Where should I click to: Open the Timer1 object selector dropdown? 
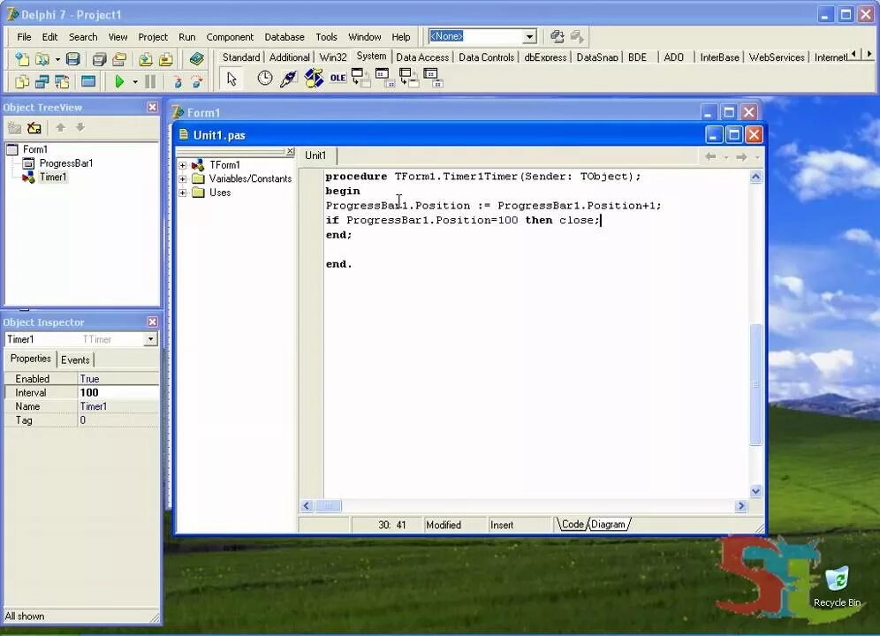(150, 339)
